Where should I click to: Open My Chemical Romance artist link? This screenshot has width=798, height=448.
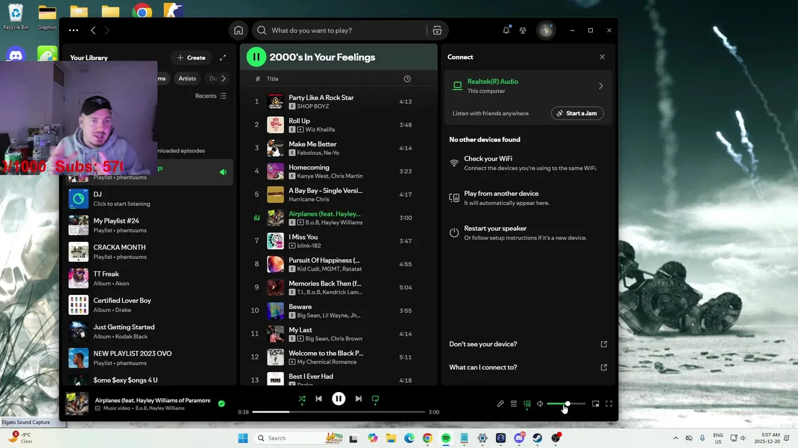tap(327, 362)
